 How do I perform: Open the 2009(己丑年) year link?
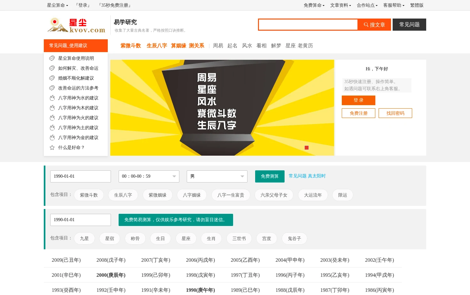[x=66, y=260]
